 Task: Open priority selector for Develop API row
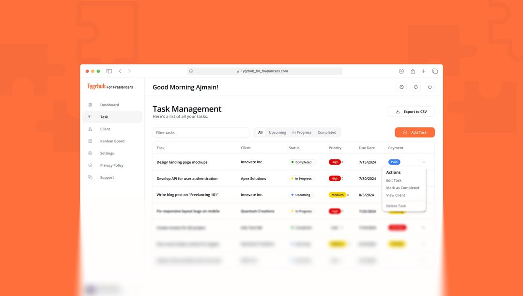(342, 179)
